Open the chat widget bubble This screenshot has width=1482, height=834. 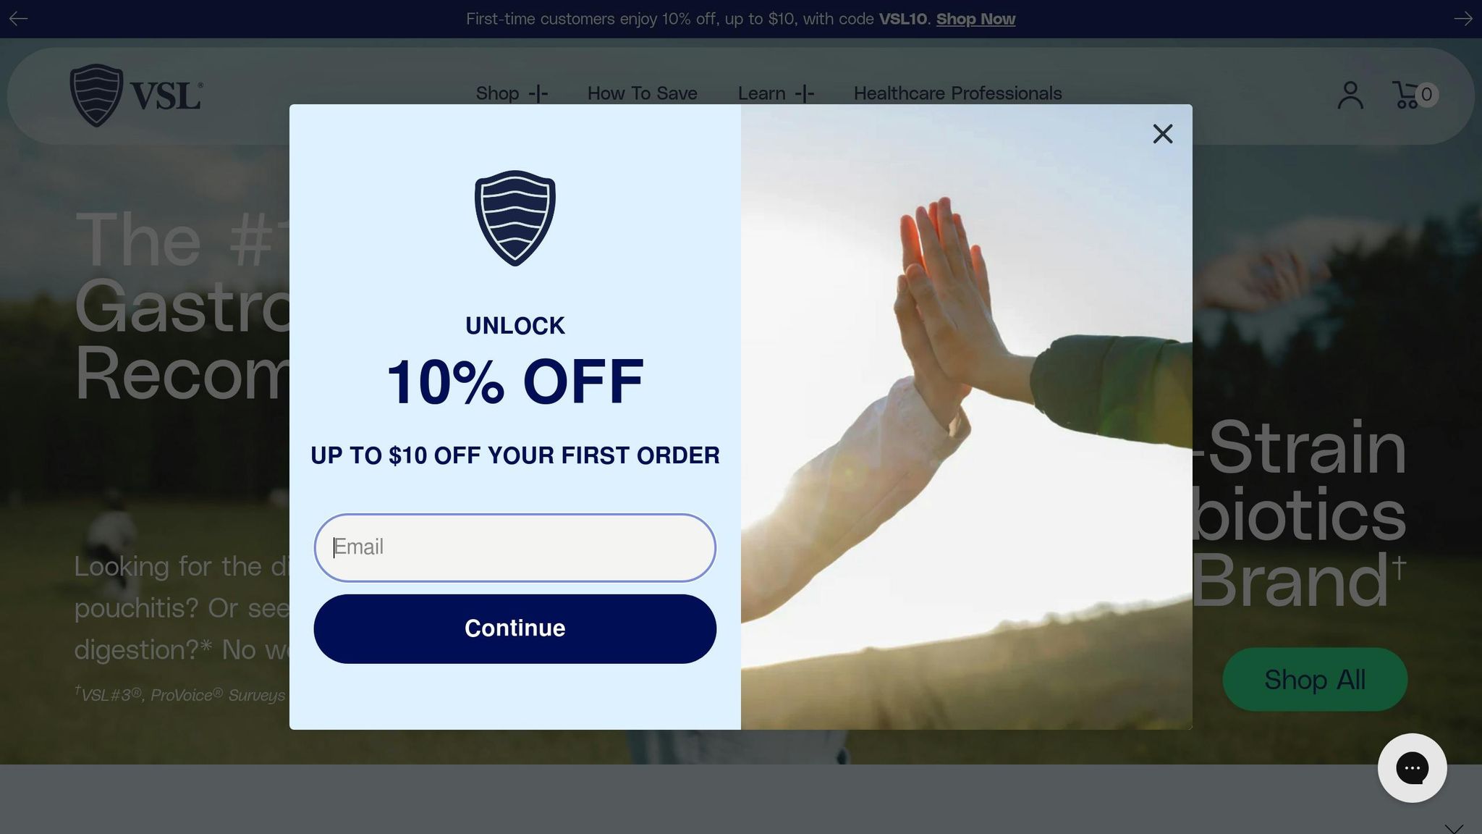(1412, 768)
